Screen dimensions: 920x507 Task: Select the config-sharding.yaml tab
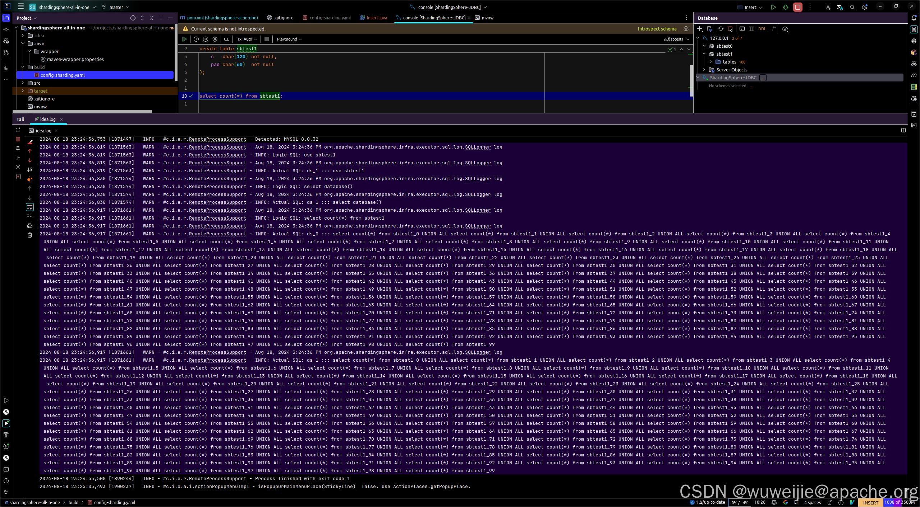329,18
